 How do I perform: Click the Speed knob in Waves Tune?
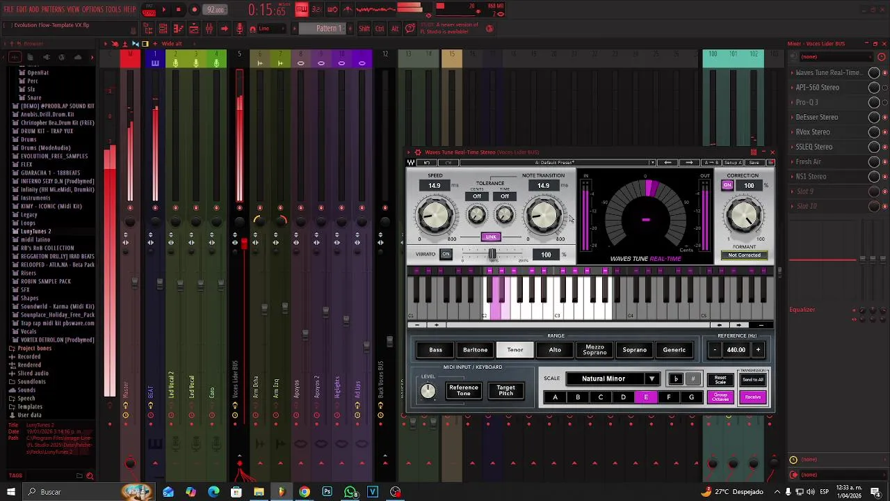[x=435, y=215]
